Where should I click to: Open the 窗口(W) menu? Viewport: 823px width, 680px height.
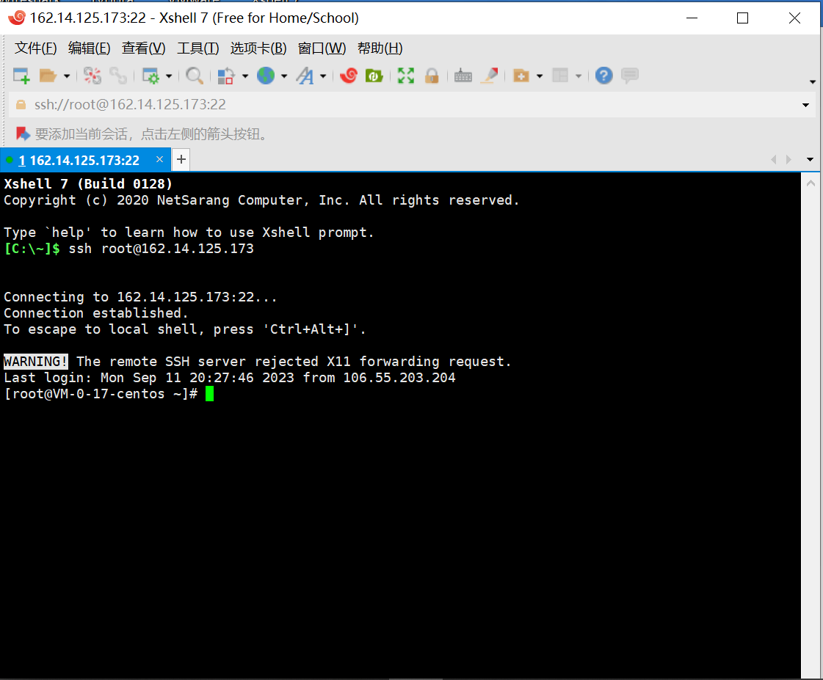coord(322,48)
